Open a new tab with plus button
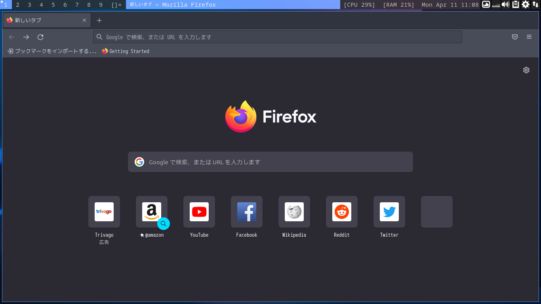The height and width of the screenshot is (304, 541). pos(99,20)
